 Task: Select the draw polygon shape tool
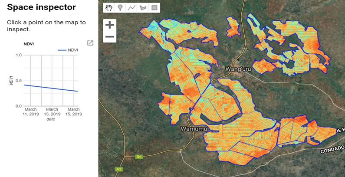pos(143,8)
